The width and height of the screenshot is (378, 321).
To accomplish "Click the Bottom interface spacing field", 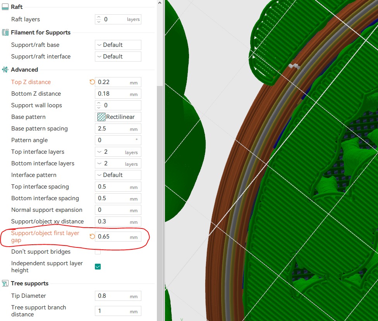I will [118, 198].
